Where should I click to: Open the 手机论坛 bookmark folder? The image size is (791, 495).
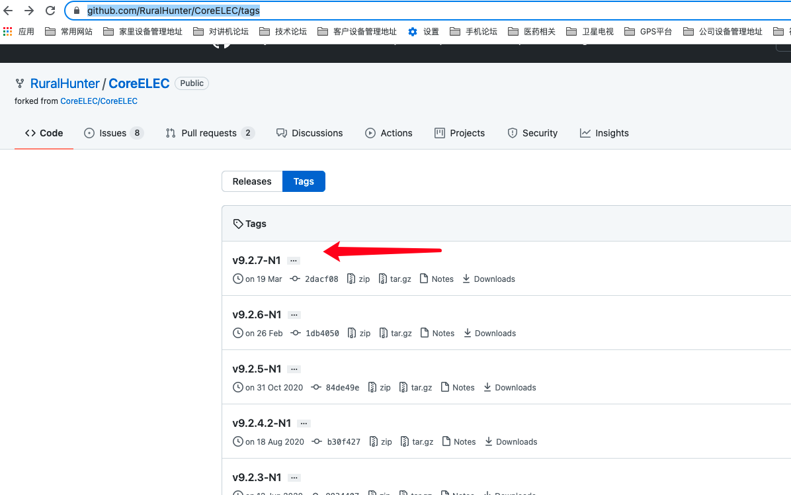coord(473,32)
